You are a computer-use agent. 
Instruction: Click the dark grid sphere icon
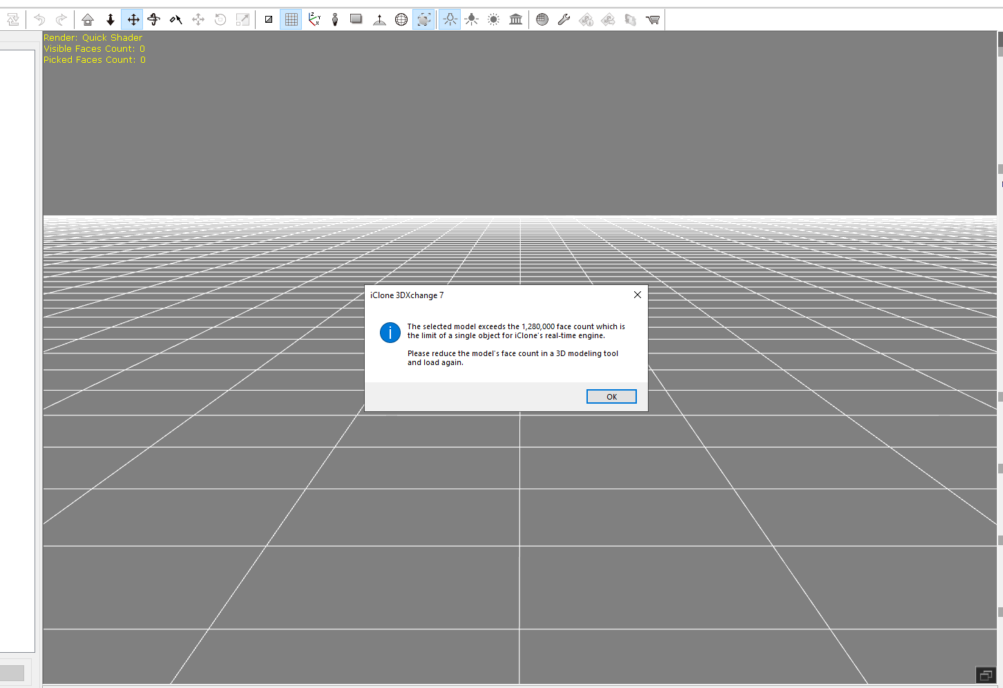coord(542,20)
